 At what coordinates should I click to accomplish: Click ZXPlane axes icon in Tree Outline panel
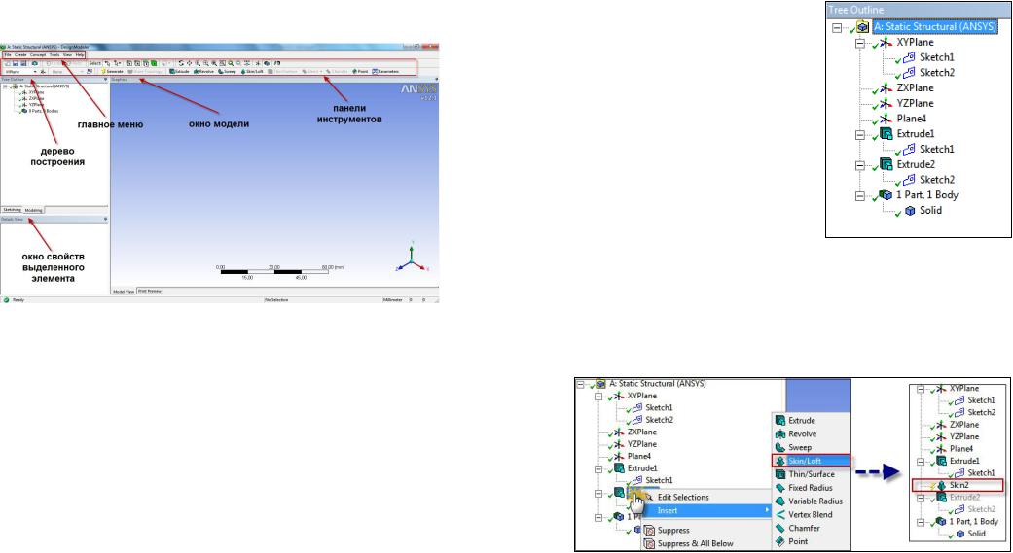[886, 88]
